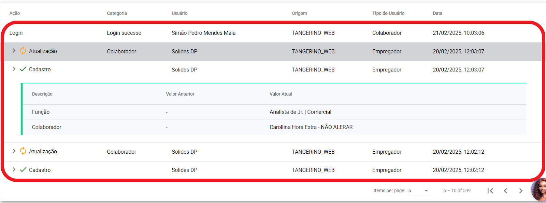Open the Items per page dropdown
Screen dimensions: 546x203
[419, 191]
